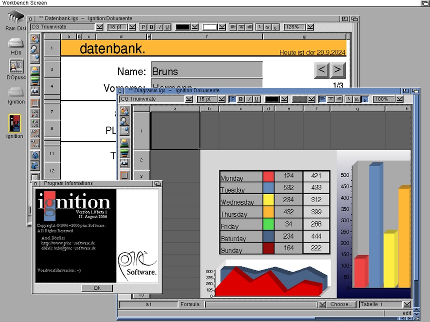Sort ascending using Diagramm sidebar icon
Image resolution: width=430 pixels, height=322 pixels.
click(x=124, y=143)
